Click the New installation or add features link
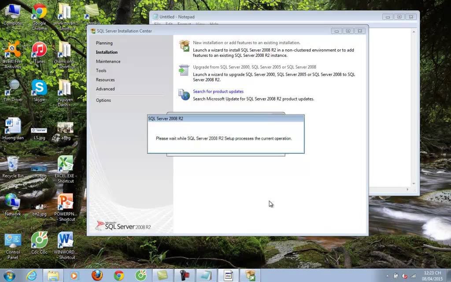Viewport: 451px width, 282px height. coord(247,43)
